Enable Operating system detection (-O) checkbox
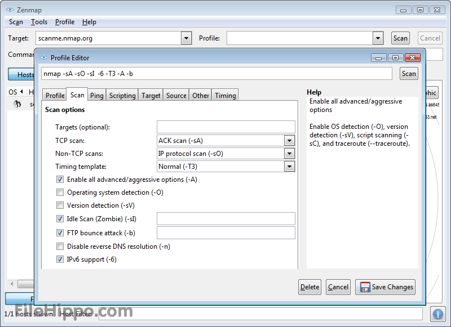451x327 pixels. [x=60, y=192]
